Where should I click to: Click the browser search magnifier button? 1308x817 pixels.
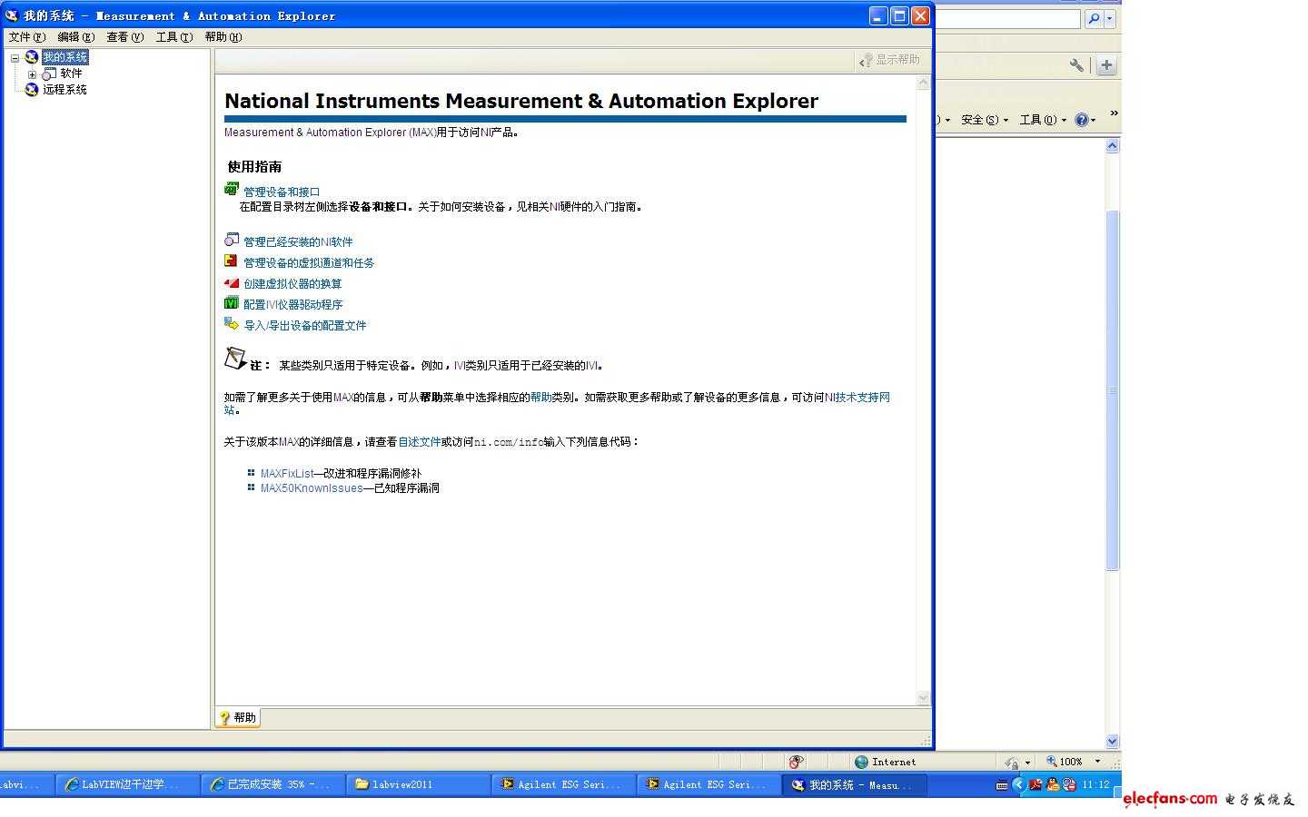[1094, 18]
